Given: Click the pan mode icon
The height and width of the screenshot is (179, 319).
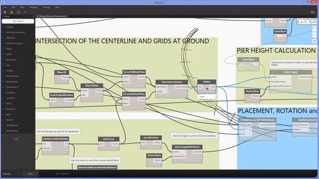Looking at the screenshot, I should pos(315,41).
